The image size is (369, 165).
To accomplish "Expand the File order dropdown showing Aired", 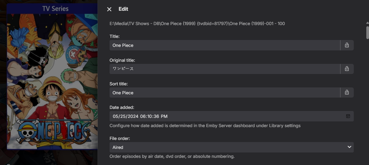I will tap(231, 147).
